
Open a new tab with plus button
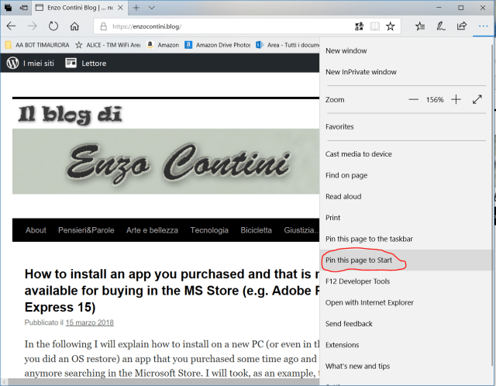pos(136,7)
